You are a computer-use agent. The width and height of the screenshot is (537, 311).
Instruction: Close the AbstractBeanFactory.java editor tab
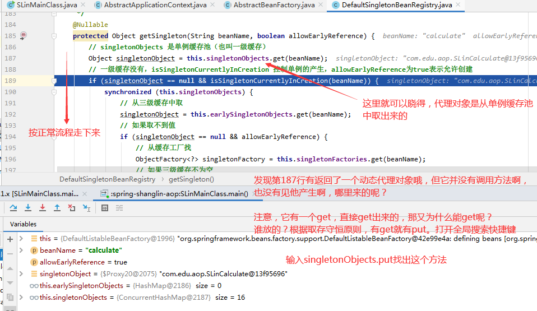pos(321,5)
